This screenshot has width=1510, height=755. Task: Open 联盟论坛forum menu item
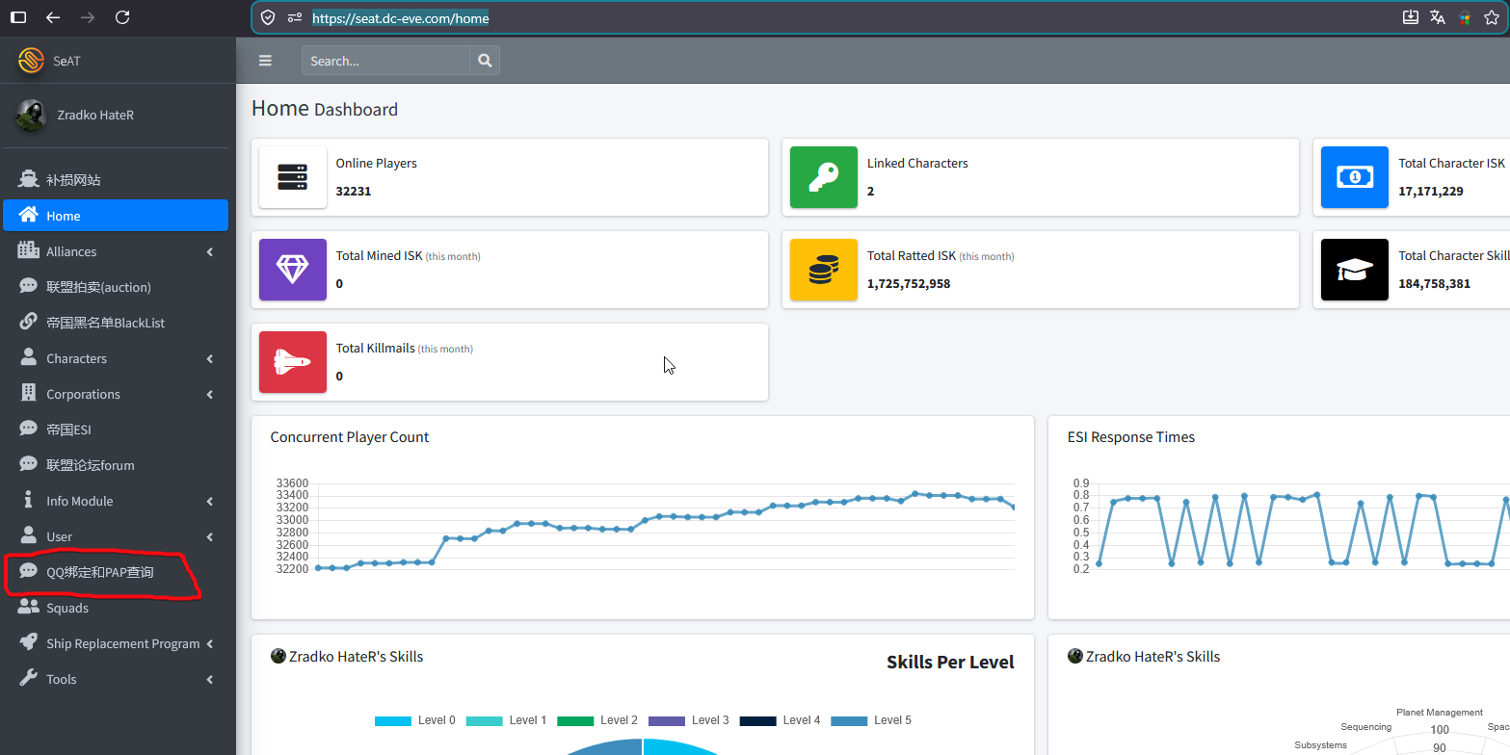116,465
